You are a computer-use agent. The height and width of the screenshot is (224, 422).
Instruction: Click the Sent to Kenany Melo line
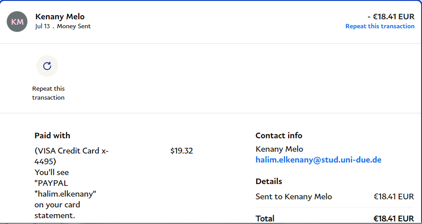[293, 197]
